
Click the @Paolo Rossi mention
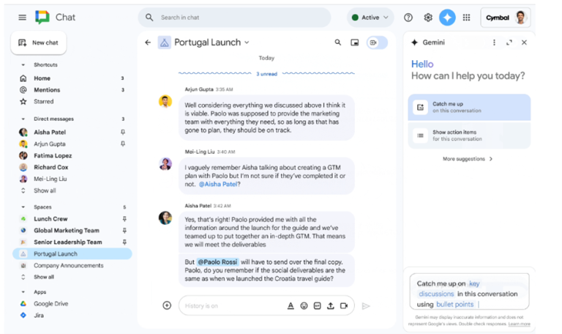217,262
